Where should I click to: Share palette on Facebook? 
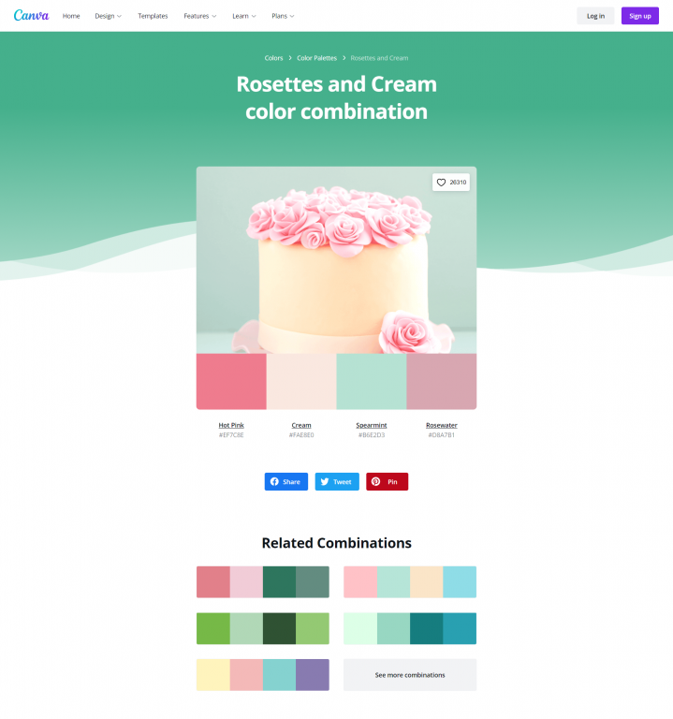[286, 481]
